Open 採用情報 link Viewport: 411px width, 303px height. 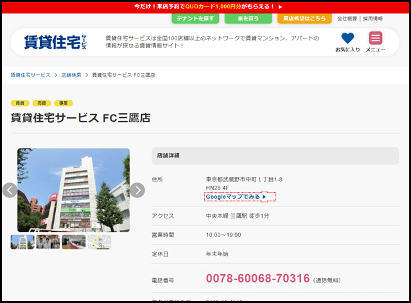pyautogui.click(x=372, y=19)
